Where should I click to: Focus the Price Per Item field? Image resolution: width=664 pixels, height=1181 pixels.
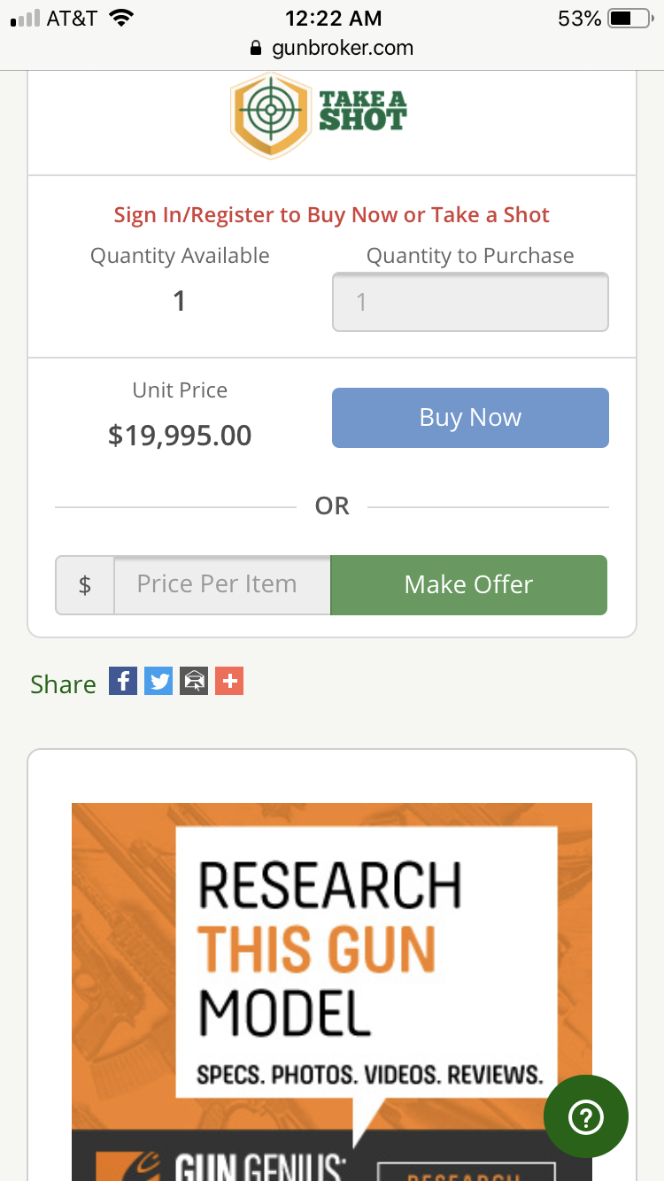click(x=222, y=585)
